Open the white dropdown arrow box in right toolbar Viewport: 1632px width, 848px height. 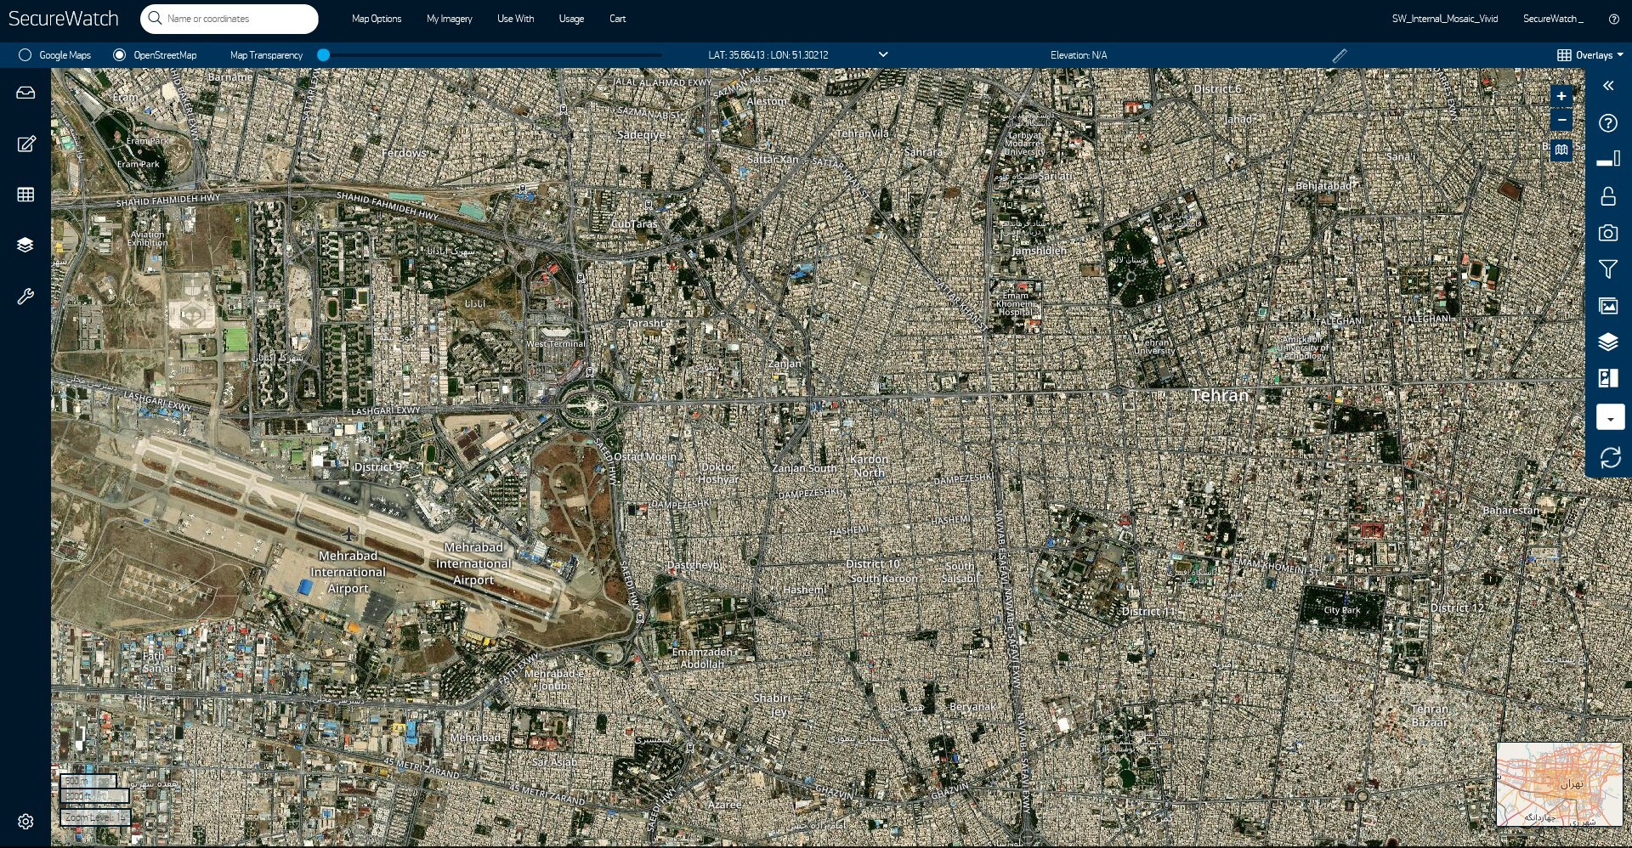pos(1610,417)
